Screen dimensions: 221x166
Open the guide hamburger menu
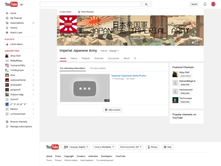[x=22, y=5]
